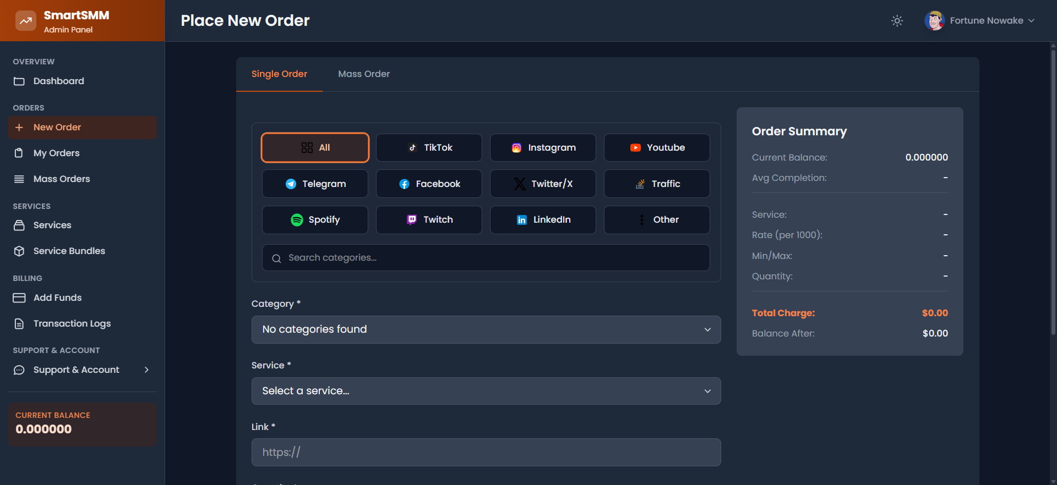
Task: Click the Transaction Logs document icon
Action: coord(19,324)
